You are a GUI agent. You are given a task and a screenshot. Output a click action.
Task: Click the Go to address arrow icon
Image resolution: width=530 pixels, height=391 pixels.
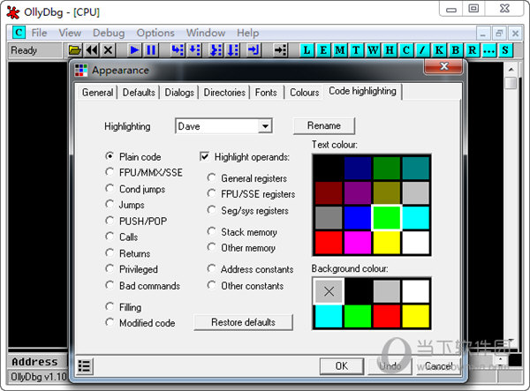point(280,50)
